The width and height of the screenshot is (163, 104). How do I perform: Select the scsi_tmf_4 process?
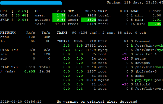[x=110, y=54]
